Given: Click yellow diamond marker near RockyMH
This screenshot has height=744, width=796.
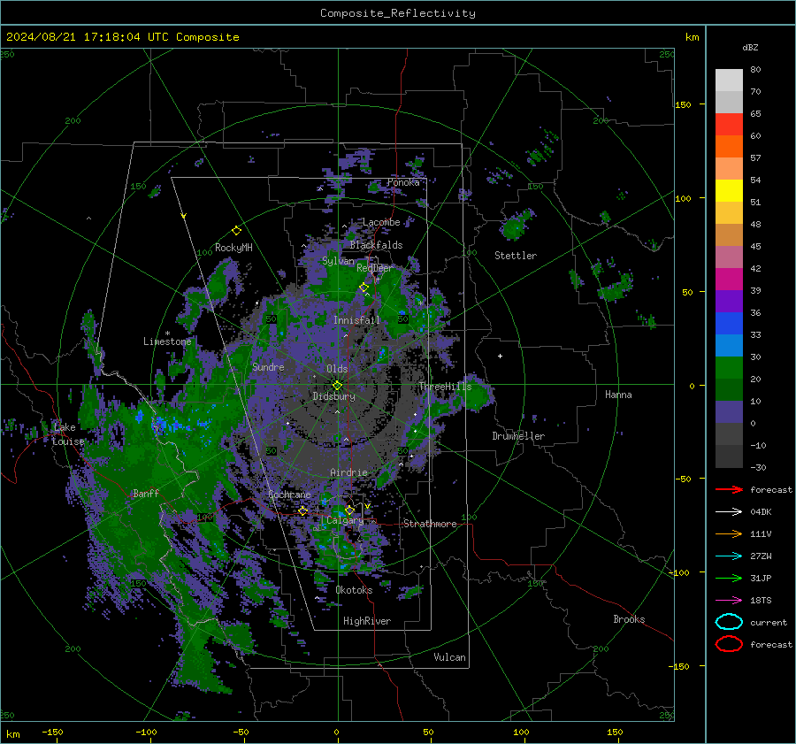Looking at the screenshot, I should point(236,231).
